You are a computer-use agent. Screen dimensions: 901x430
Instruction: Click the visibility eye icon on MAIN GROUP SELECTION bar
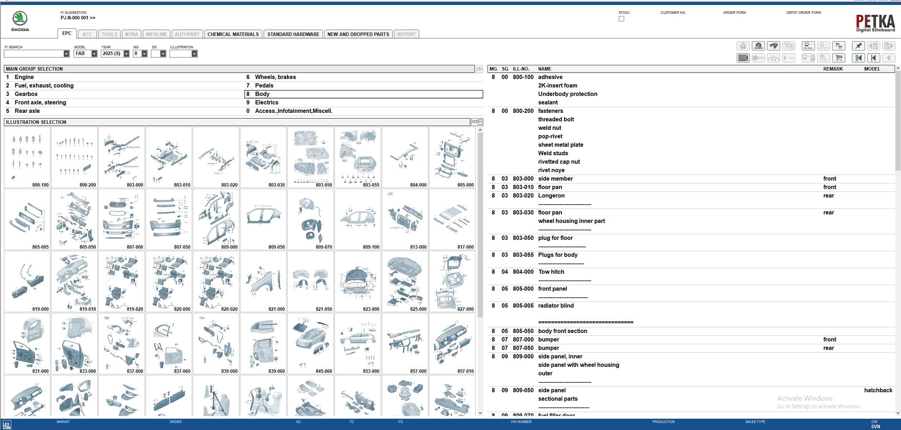tap(479, 69)
